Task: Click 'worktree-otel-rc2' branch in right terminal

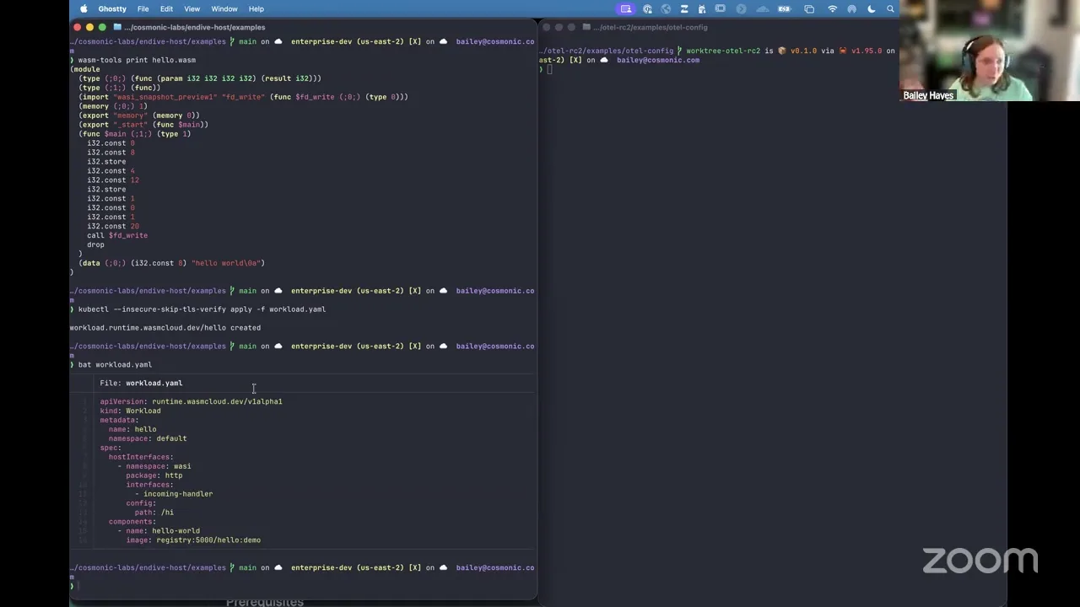Action: (723, 51)
